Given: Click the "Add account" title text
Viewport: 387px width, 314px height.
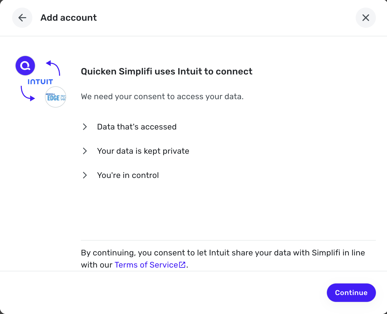Looking at the screenshot, I should click(x=68, y=18).
